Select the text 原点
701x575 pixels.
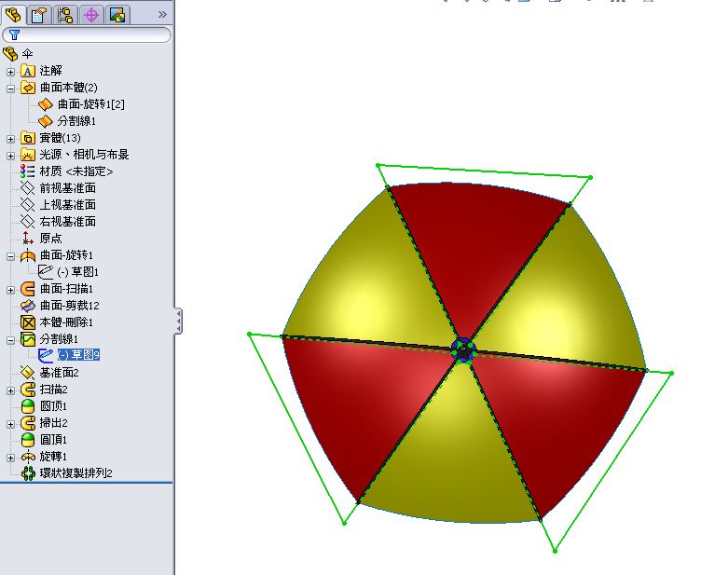coord(50,239)
